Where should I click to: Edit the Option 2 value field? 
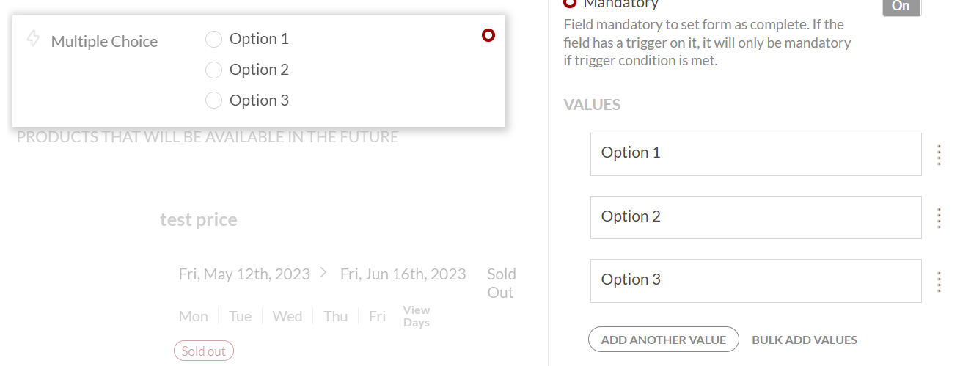[755, 217]
